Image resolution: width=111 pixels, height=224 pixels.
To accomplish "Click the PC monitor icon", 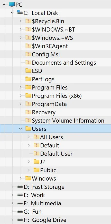I will pos(12,4).
